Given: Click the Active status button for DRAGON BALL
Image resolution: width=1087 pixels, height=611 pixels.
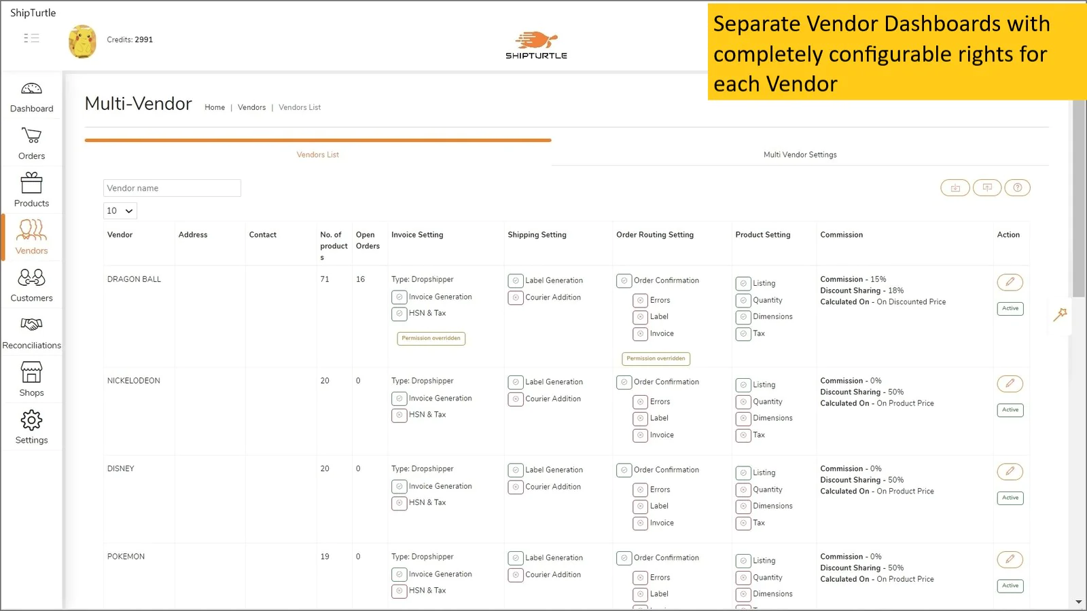Looking at the screenshot, I should pos(1010,308).
